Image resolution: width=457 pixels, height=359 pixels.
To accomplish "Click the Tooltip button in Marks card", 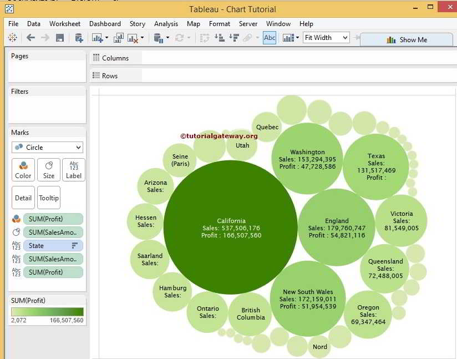I will [x=49, y=198].
